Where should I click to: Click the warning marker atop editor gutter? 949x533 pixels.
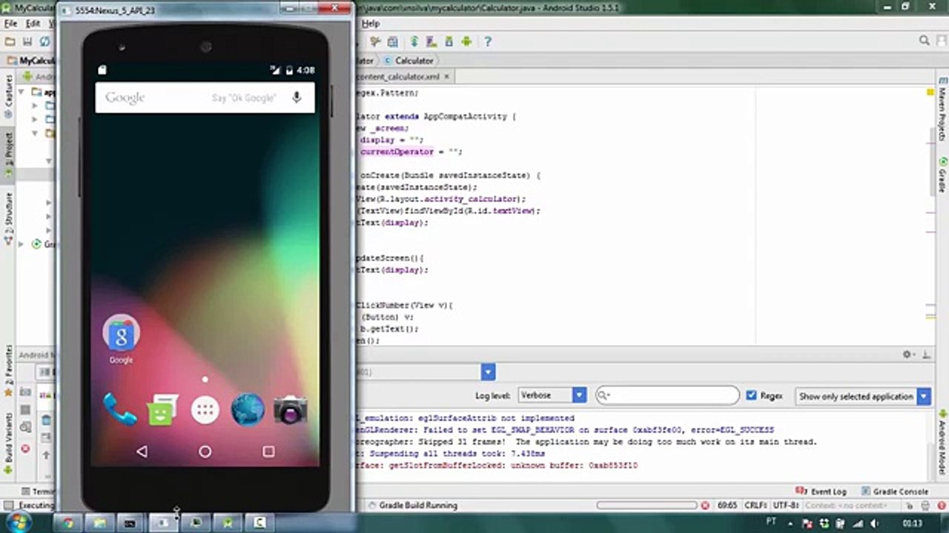[930, 93]
